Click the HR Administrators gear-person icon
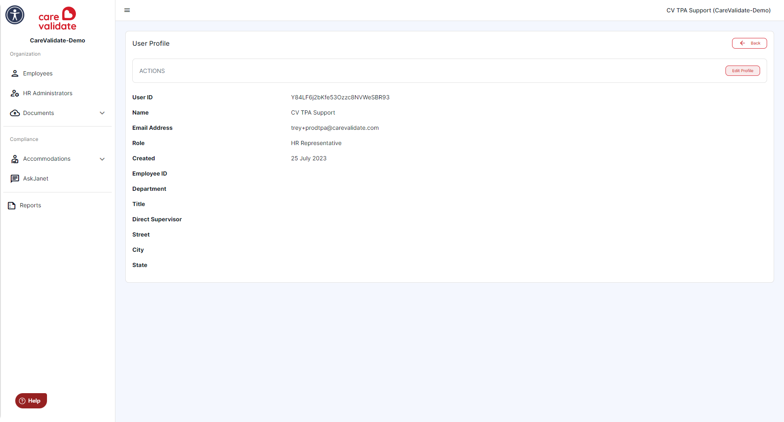 [x=15, y=93]
